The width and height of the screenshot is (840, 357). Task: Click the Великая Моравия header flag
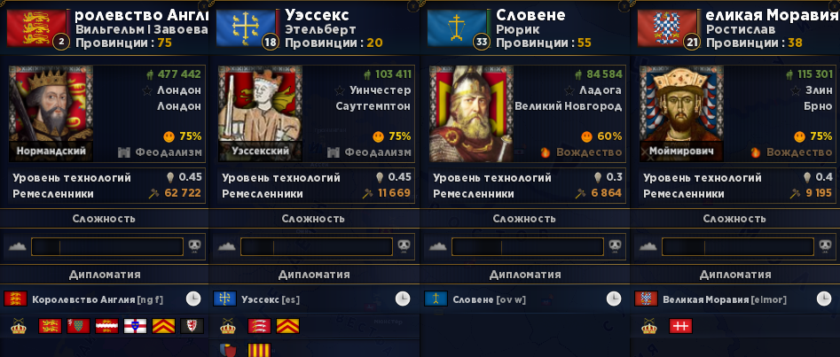[x=666, y=27]
